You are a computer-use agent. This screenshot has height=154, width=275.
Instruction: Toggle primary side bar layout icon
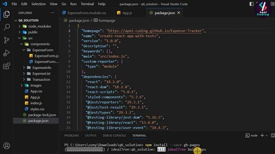[251, 4]
